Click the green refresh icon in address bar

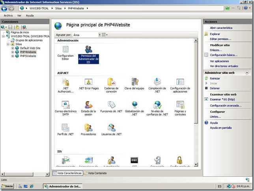pyautogui.click(x=228, y=8)
